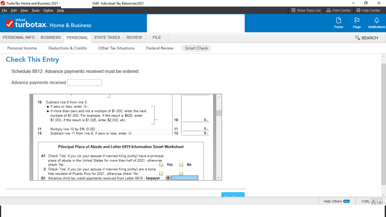Click the Print Center printer icon

click(x=328, y=10)
